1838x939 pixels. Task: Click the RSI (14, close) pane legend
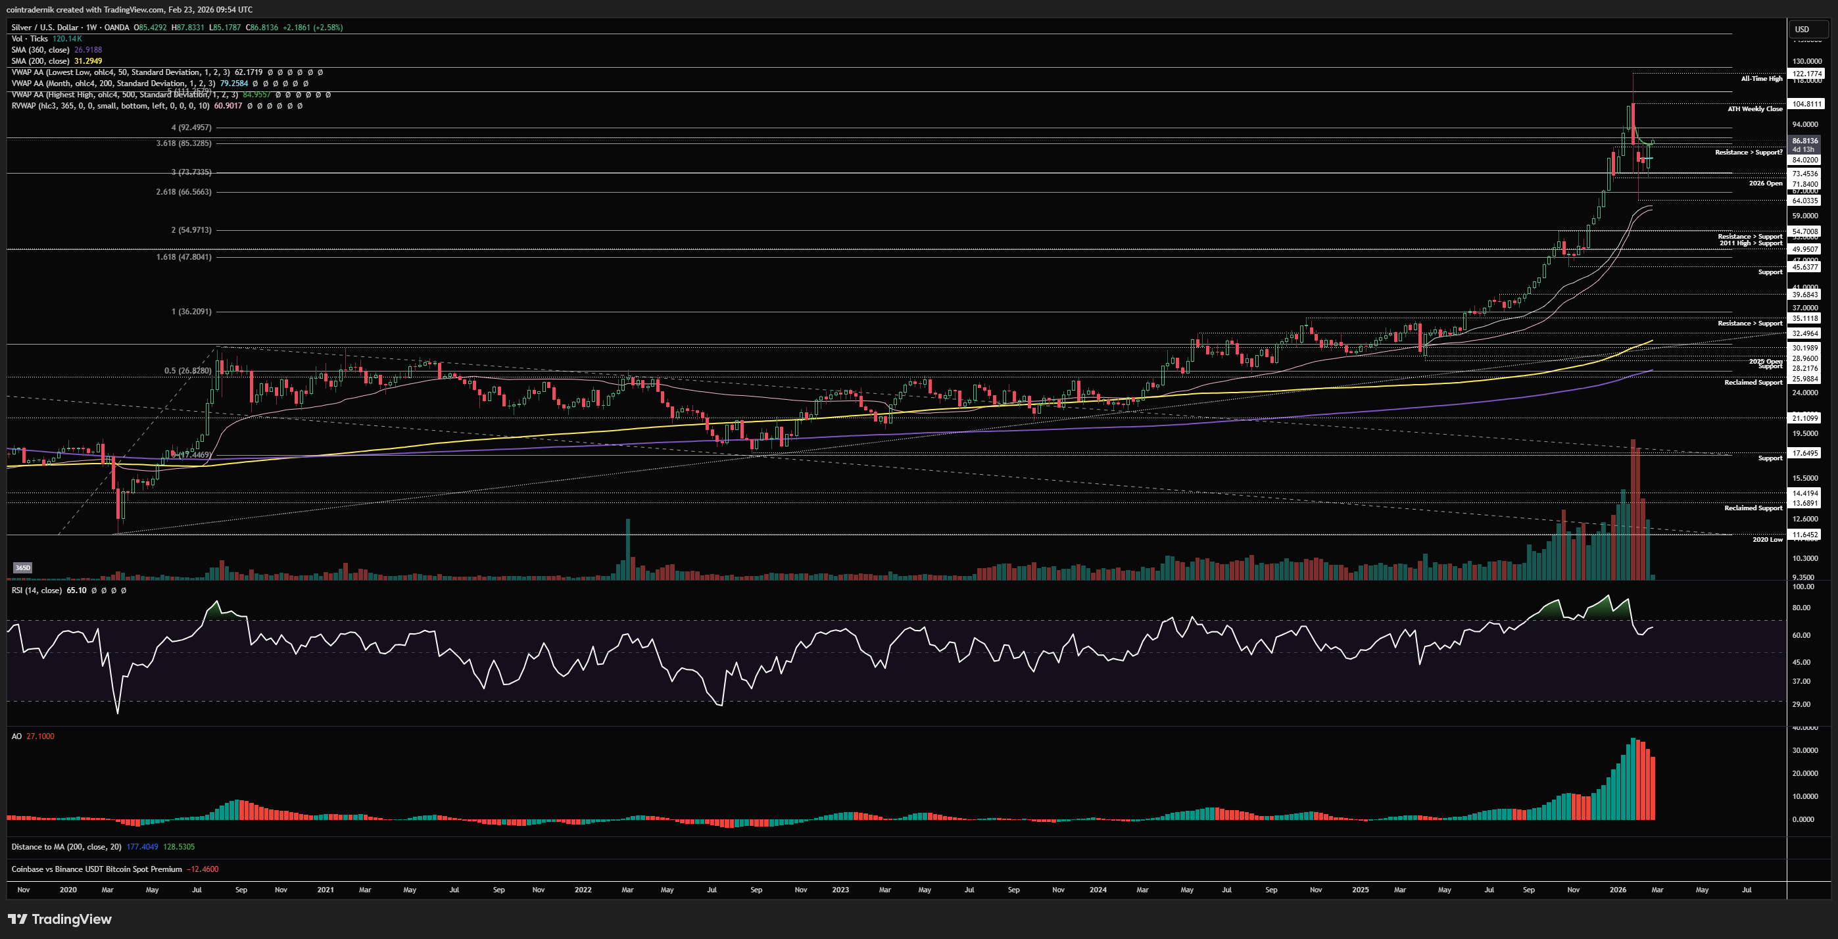pos(36,590)
